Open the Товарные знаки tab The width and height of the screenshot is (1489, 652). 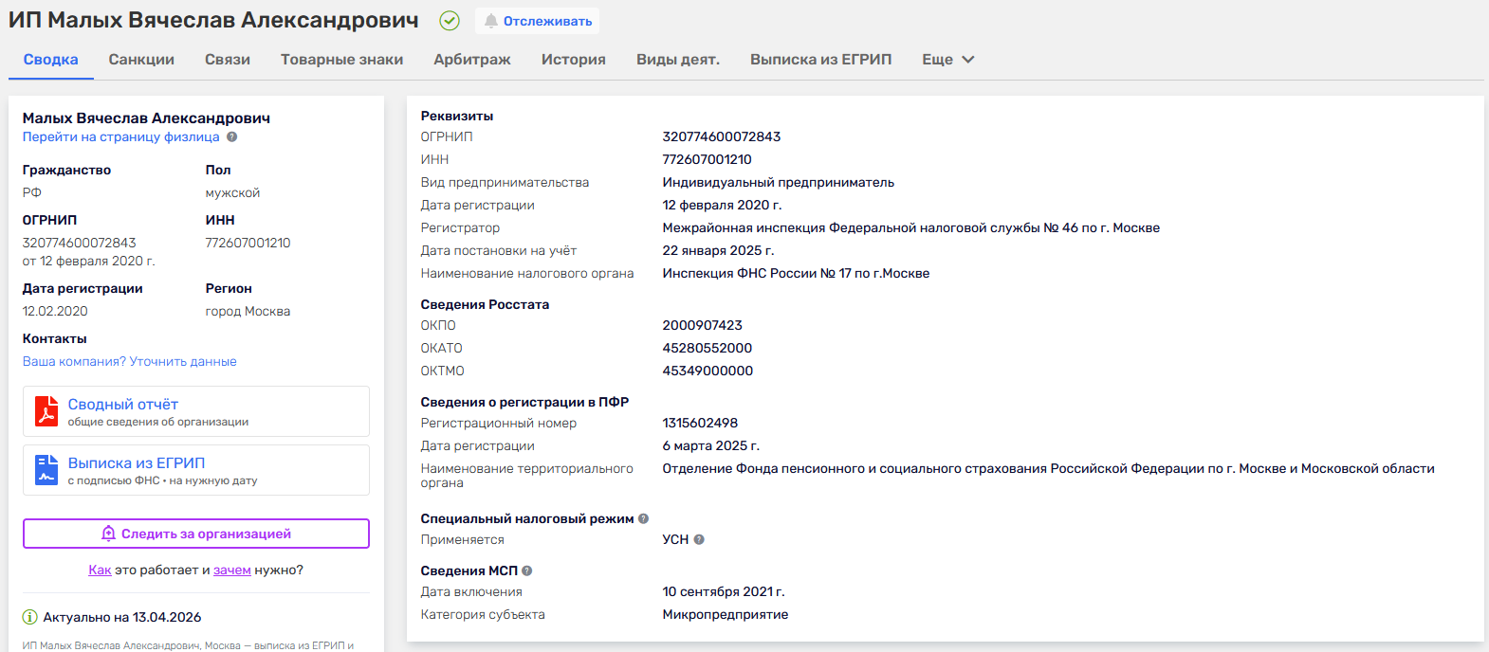point(341,60)
